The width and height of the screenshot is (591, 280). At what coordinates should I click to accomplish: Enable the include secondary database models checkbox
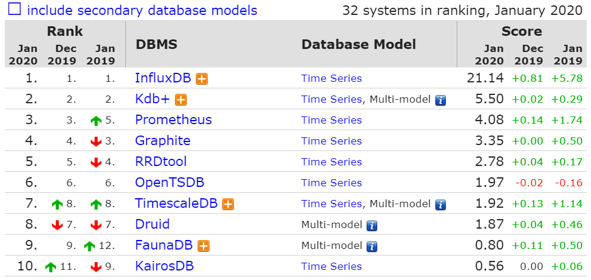[14, 10]
